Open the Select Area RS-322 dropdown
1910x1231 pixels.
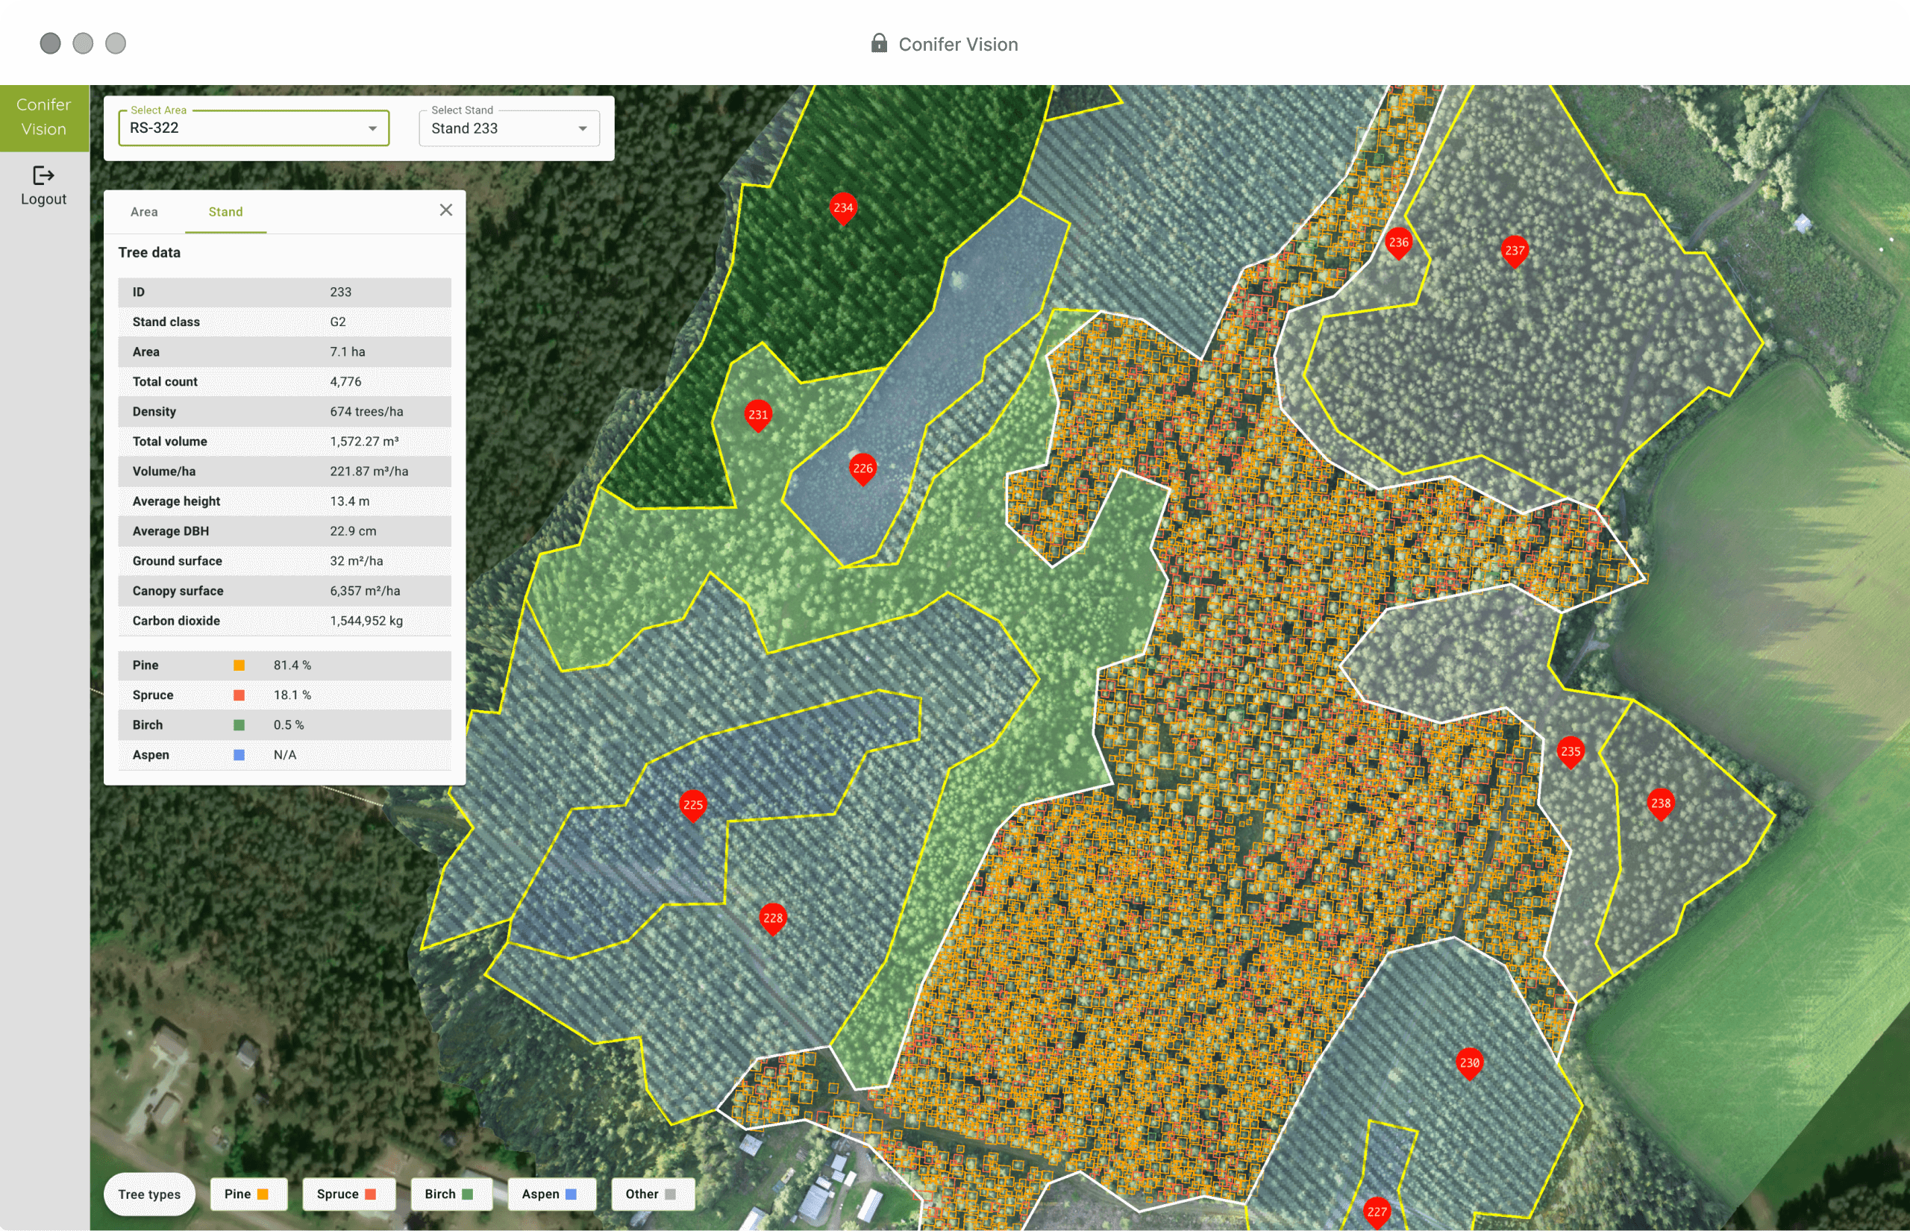pos(252,127)
